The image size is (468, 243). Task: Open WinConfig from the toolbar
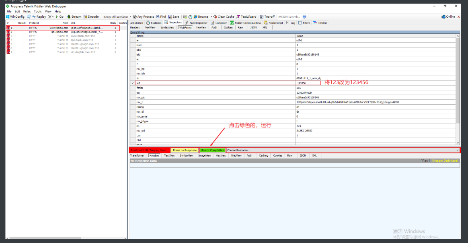coord(15,17)
